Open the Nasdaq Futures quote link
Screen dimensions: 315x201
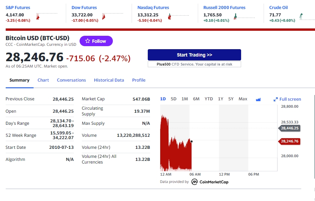(x=153, y=8)
